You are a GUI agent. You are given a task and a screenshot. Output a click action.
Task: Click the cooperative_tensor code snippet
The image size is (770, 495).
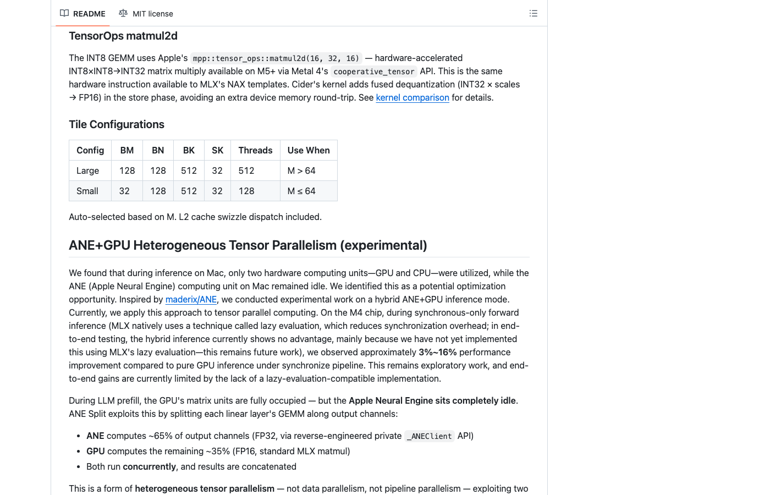point(374,71)
